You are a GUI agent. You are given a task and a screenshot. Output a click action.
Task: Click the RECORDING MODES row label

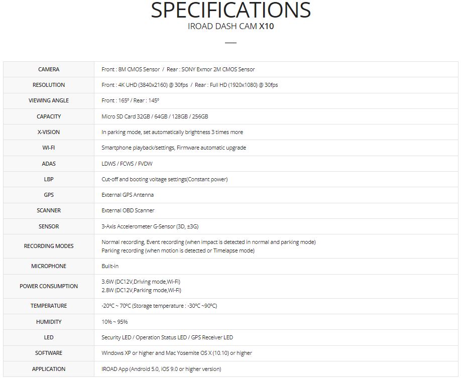click(49, 246)
